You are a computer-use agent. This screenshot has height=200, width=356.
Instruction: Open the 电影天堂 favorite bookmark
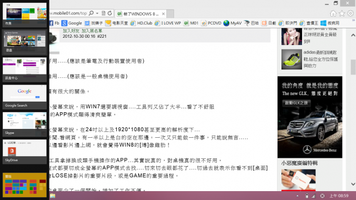click(116, 23)
